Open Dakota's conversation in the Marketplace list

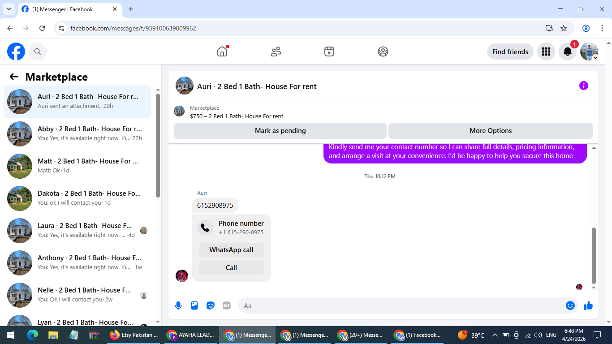pos(77,198)
